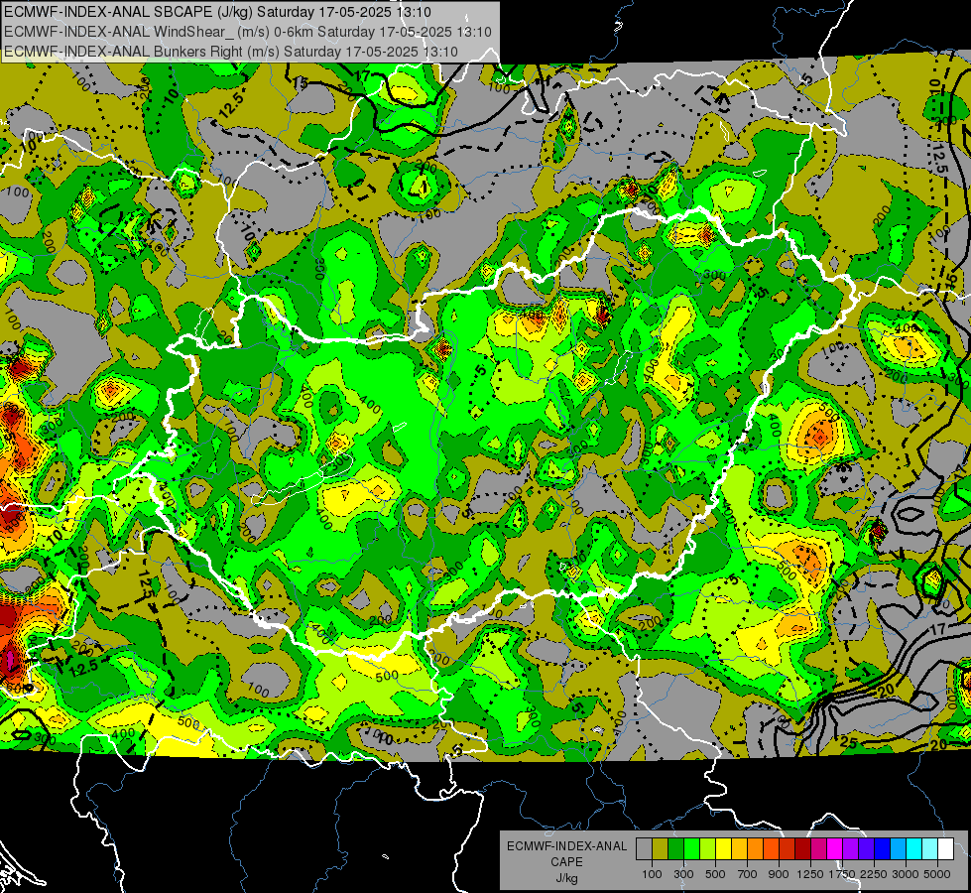
Task: Select the yellow-green legend swatch
Action: click(x=708, y=848)
